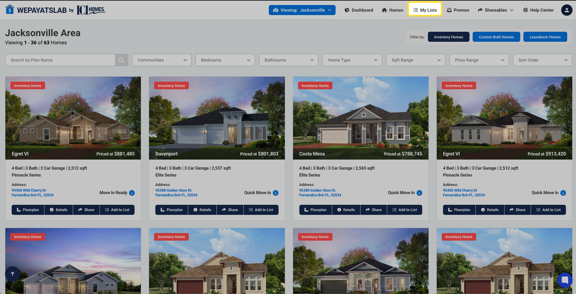This screenshot has width=576, height=294.
Task: Click the Egret VI $913,420 home photo
Action: (504, 118)
